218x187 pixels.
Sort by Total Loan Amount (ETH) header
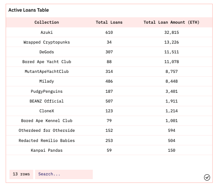[x=172, y=22]
